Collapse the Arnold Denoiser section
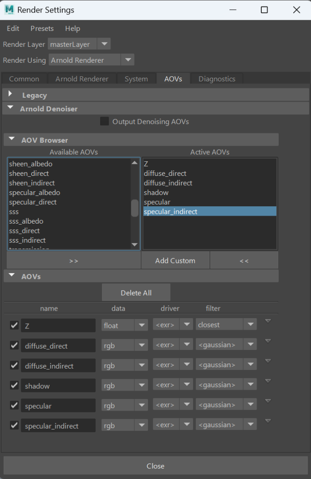 [10, 108]
